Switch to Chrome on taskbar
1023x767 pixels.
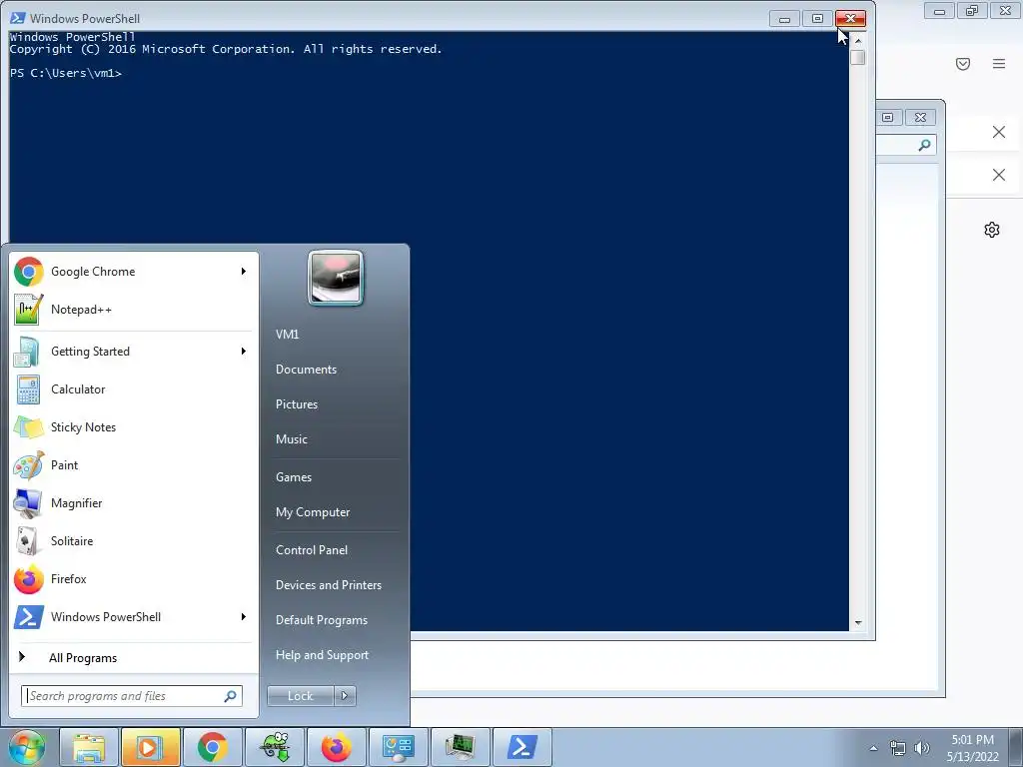(x=212, y=747)
